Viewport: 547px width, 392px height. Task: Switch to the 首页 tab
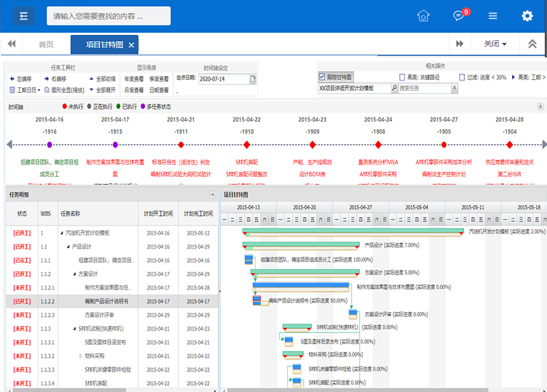46,44
